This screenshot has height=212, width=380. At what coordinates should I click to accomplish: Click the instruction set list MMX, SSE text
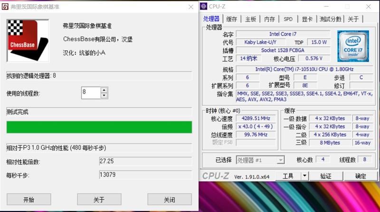[x=304, y=96]
